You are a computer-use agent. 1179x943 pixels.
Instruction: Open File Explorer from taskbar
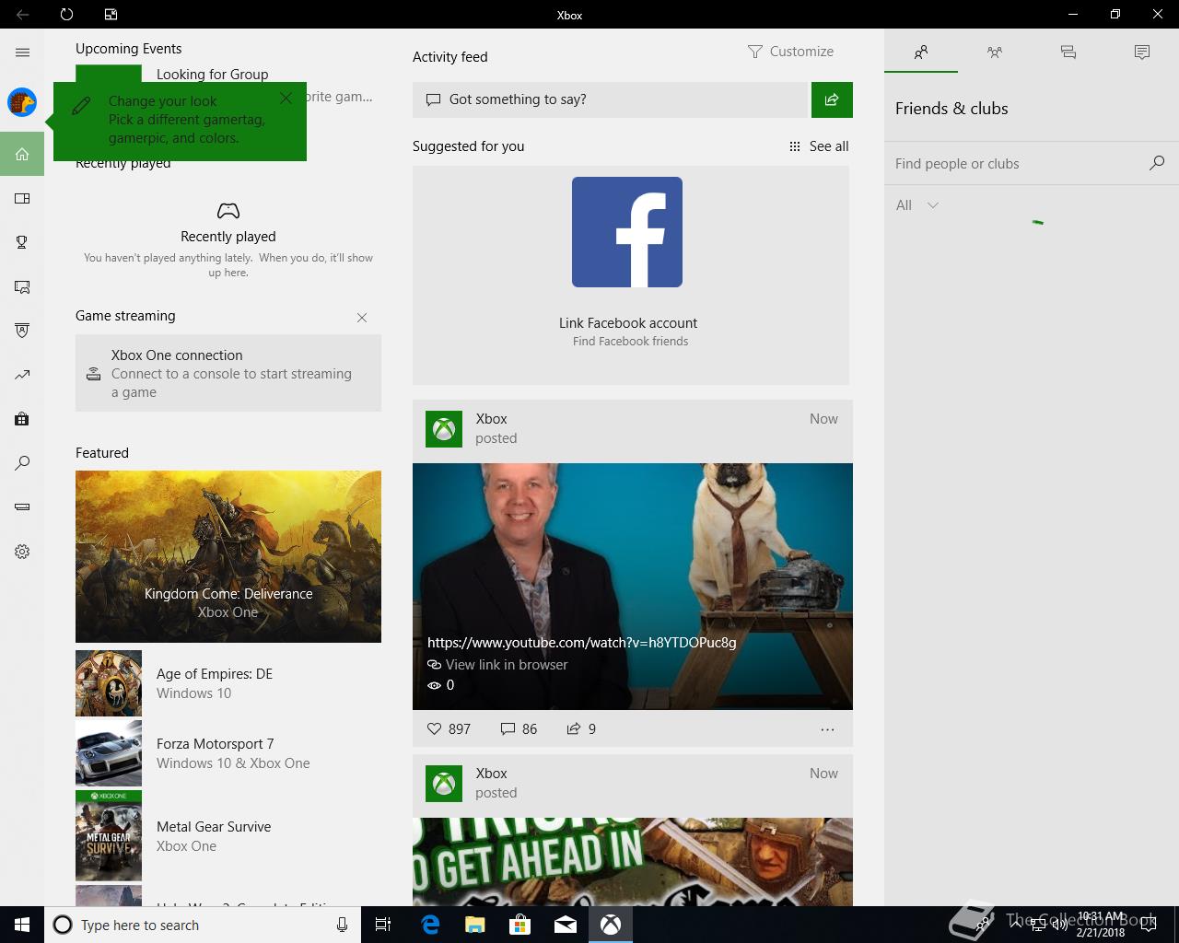click(x=474, y=925)
